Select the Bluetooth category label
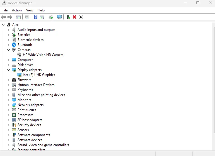Viewport: 215px width, 156px height. point(25,45)
